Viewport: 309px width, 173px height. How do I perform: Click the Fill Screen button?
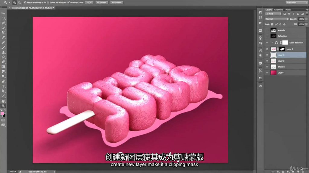coord(116,2)
